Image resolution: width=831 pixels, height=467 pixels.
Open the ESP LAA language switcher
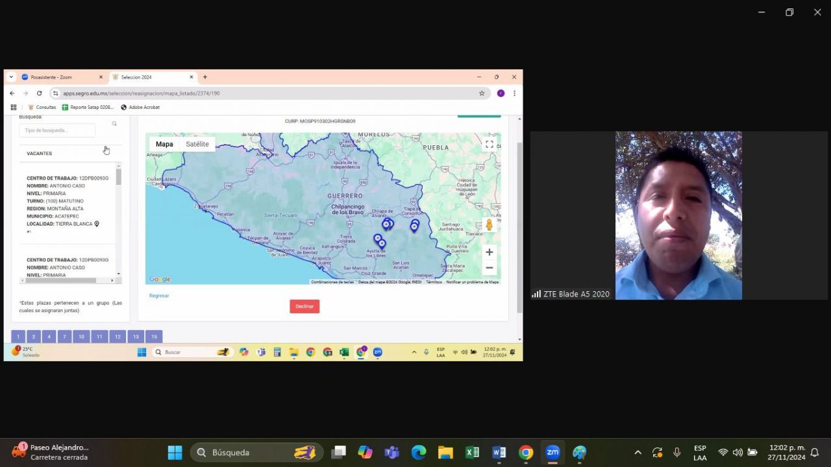[x=700, y=453]
